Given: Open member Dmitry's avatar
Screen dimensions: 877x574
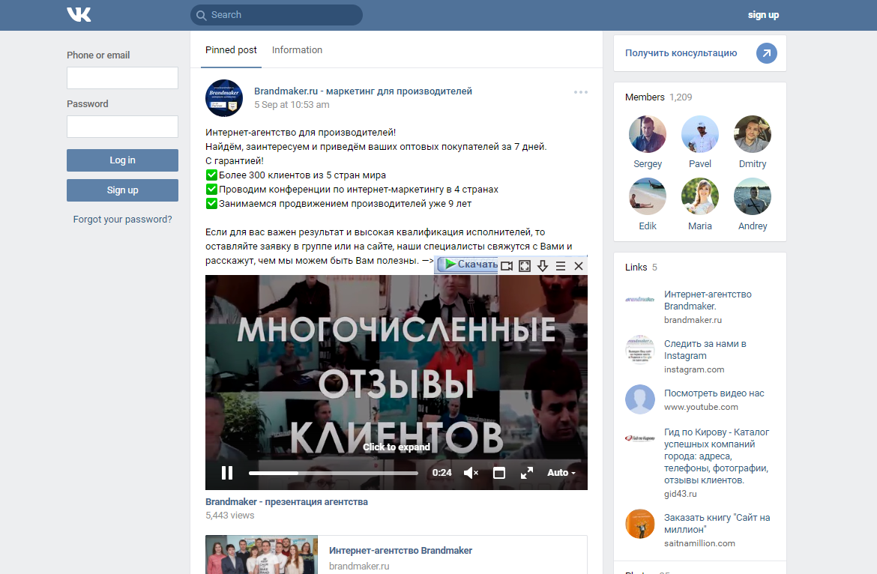Looking at the screenshot, I should tap(753, 134).
